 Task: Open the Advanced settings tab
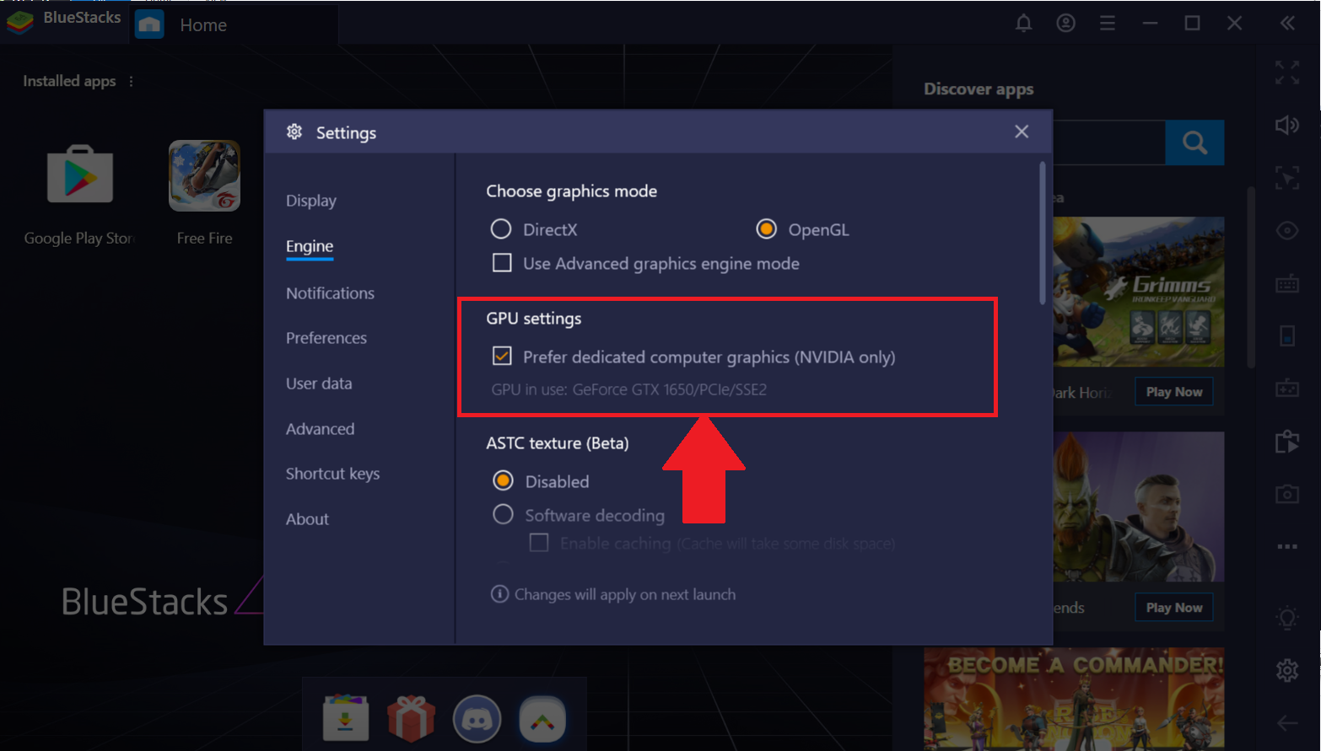pos(320,429)
